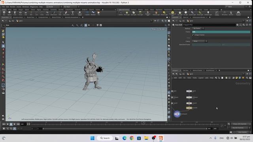This screenshot has height=142, width=253.
Task: Open the Persp viewport camera dropdown
Action: (x=154, y=29)
